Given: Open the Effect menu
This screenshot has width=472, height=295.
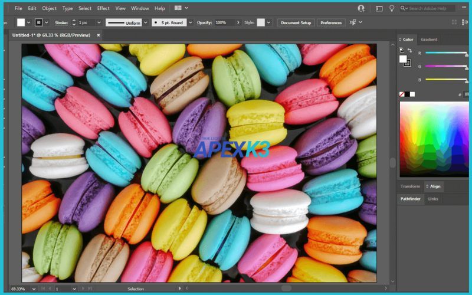Looking at the screenshot, I should tap(103, 8).
